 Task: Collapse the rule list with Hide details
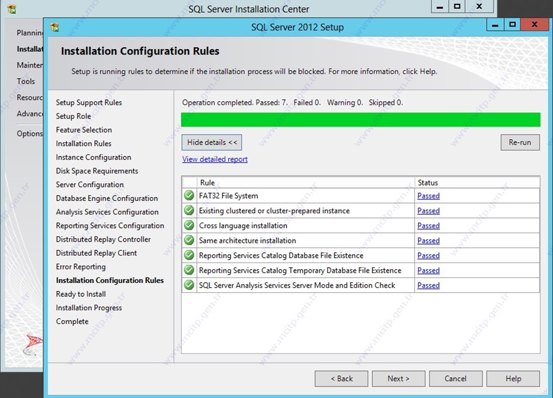tap(212, 142)
